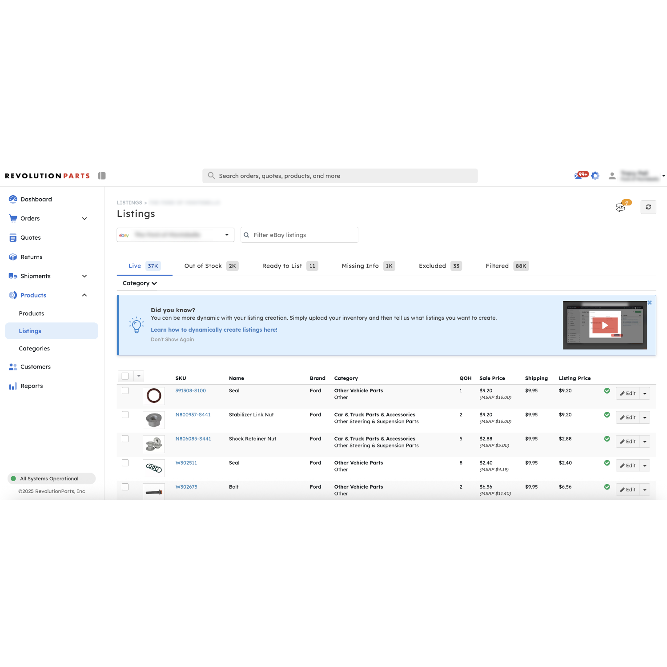Click the Products gear icon in sidebar
The width and height of the screenshot is (667, 667).
click(13, 295)
